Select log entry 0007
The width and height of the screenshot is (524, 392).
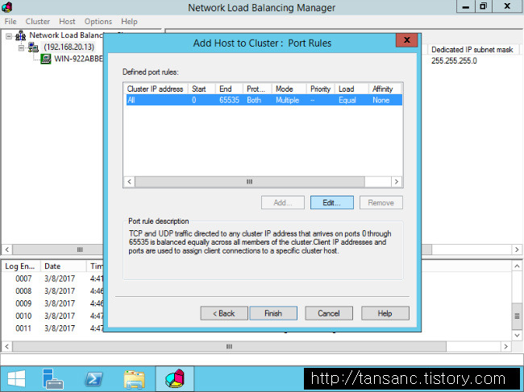23,279
